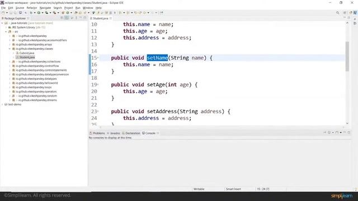Click the Writable status bar entry
The width and height of the screenshot is (358, 201).
(199, 189)
